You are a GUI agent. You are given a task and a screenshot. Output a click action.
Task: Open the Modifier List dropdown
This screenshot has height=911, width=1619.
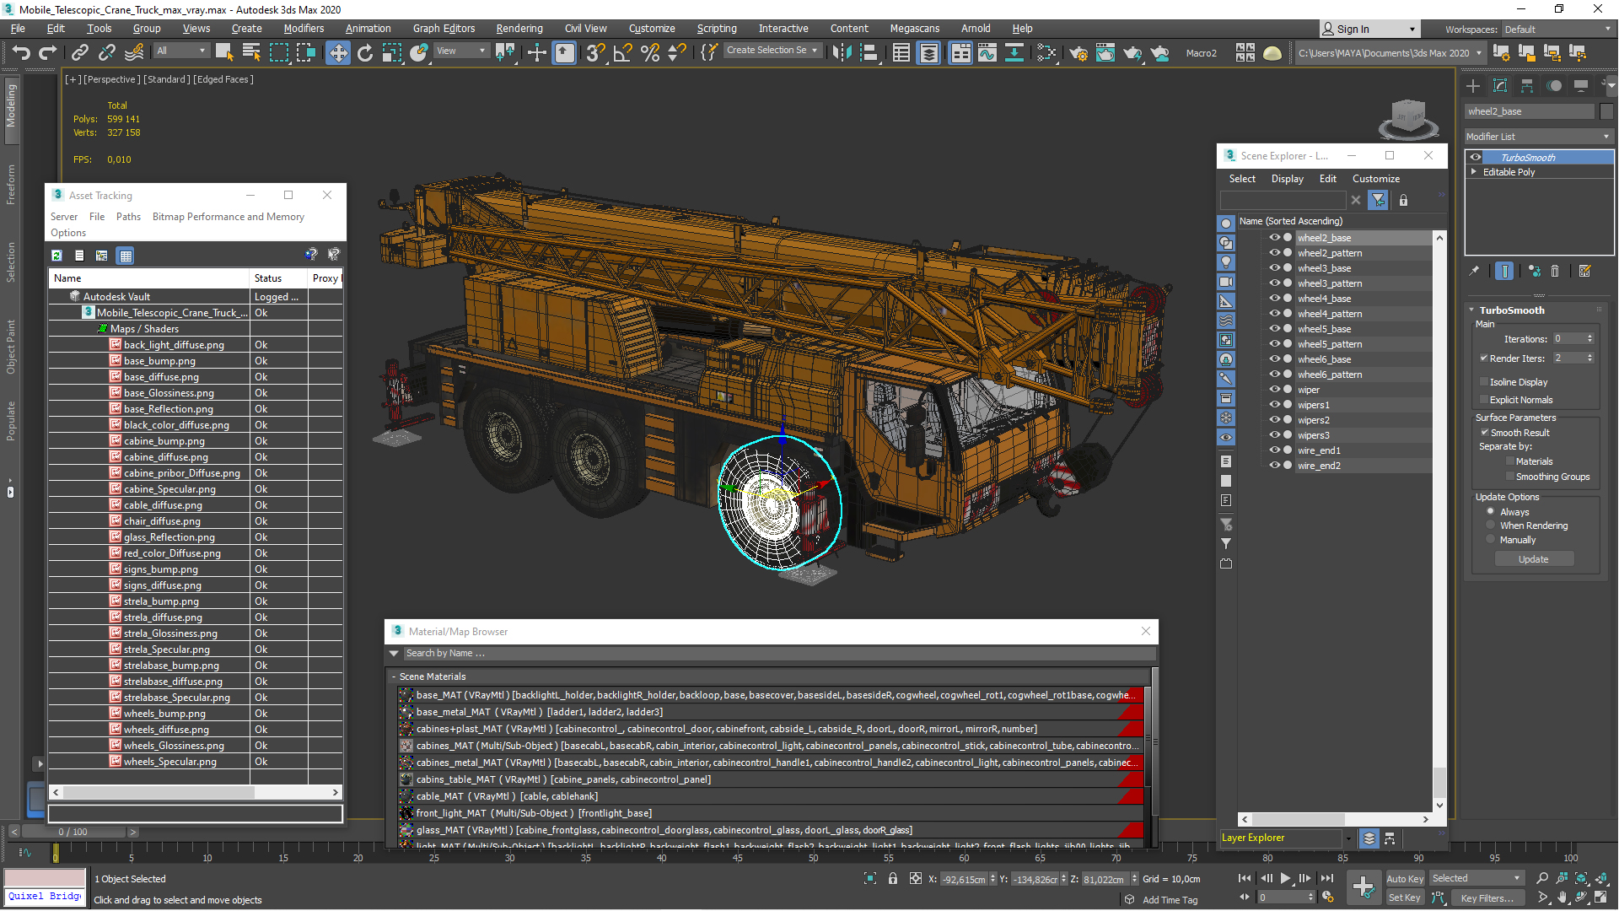pyautogui.click(x=1539, y=137)
